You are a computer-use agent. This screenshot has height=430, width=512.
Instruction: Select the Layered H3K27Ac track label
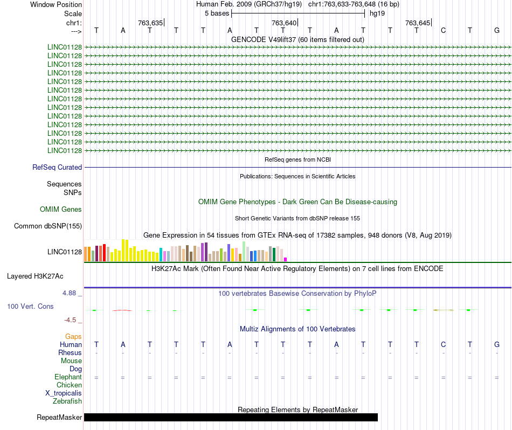35,276
